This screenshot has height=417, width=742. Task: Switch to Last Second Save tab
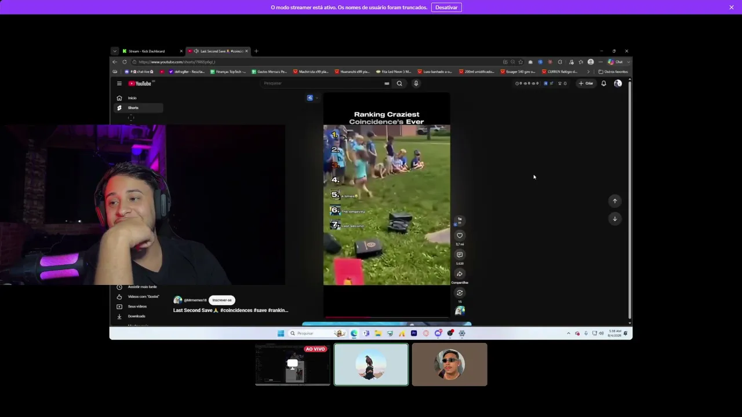point(219,51)
